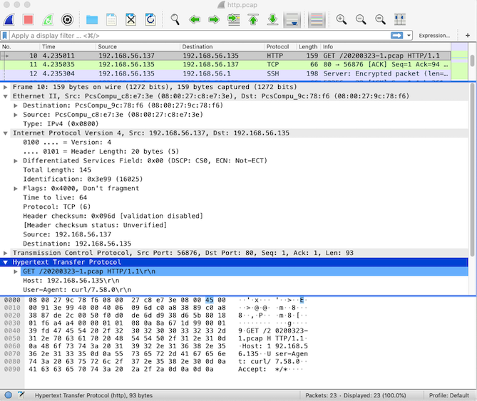
Task: Collapse Internet Protocol Version 4 section
Action: click(x=5, y=133)
